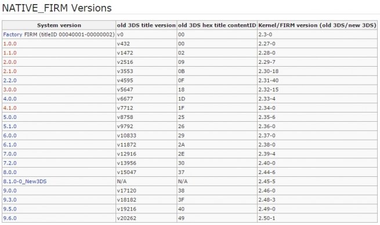The height and width of the screenshot is (225, 380).
Task: Click the 7.2.0 version link
Action: pyautogui.click(x=10, y=164)
